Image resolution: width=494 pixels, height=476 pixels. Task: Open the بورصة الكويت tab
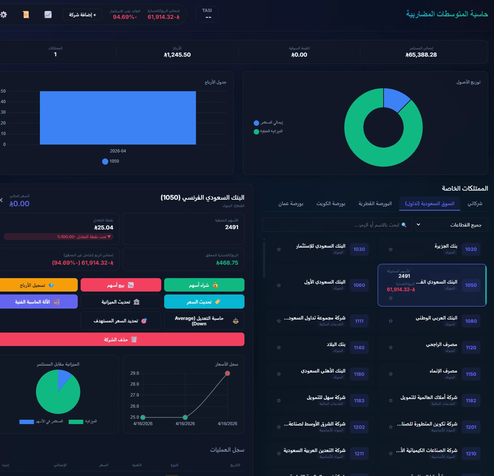tap(331, 204)
